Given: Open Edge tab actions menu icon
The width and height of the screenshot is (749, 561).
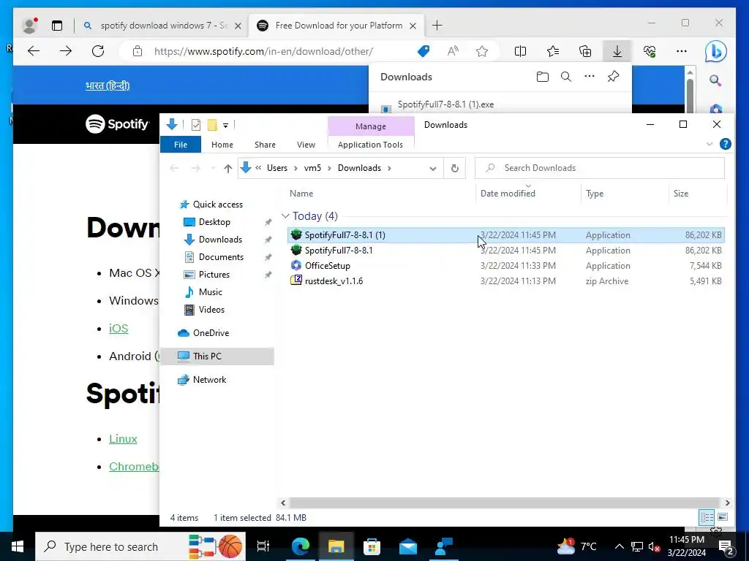Looking at the screenshot, I should (57, 26).
